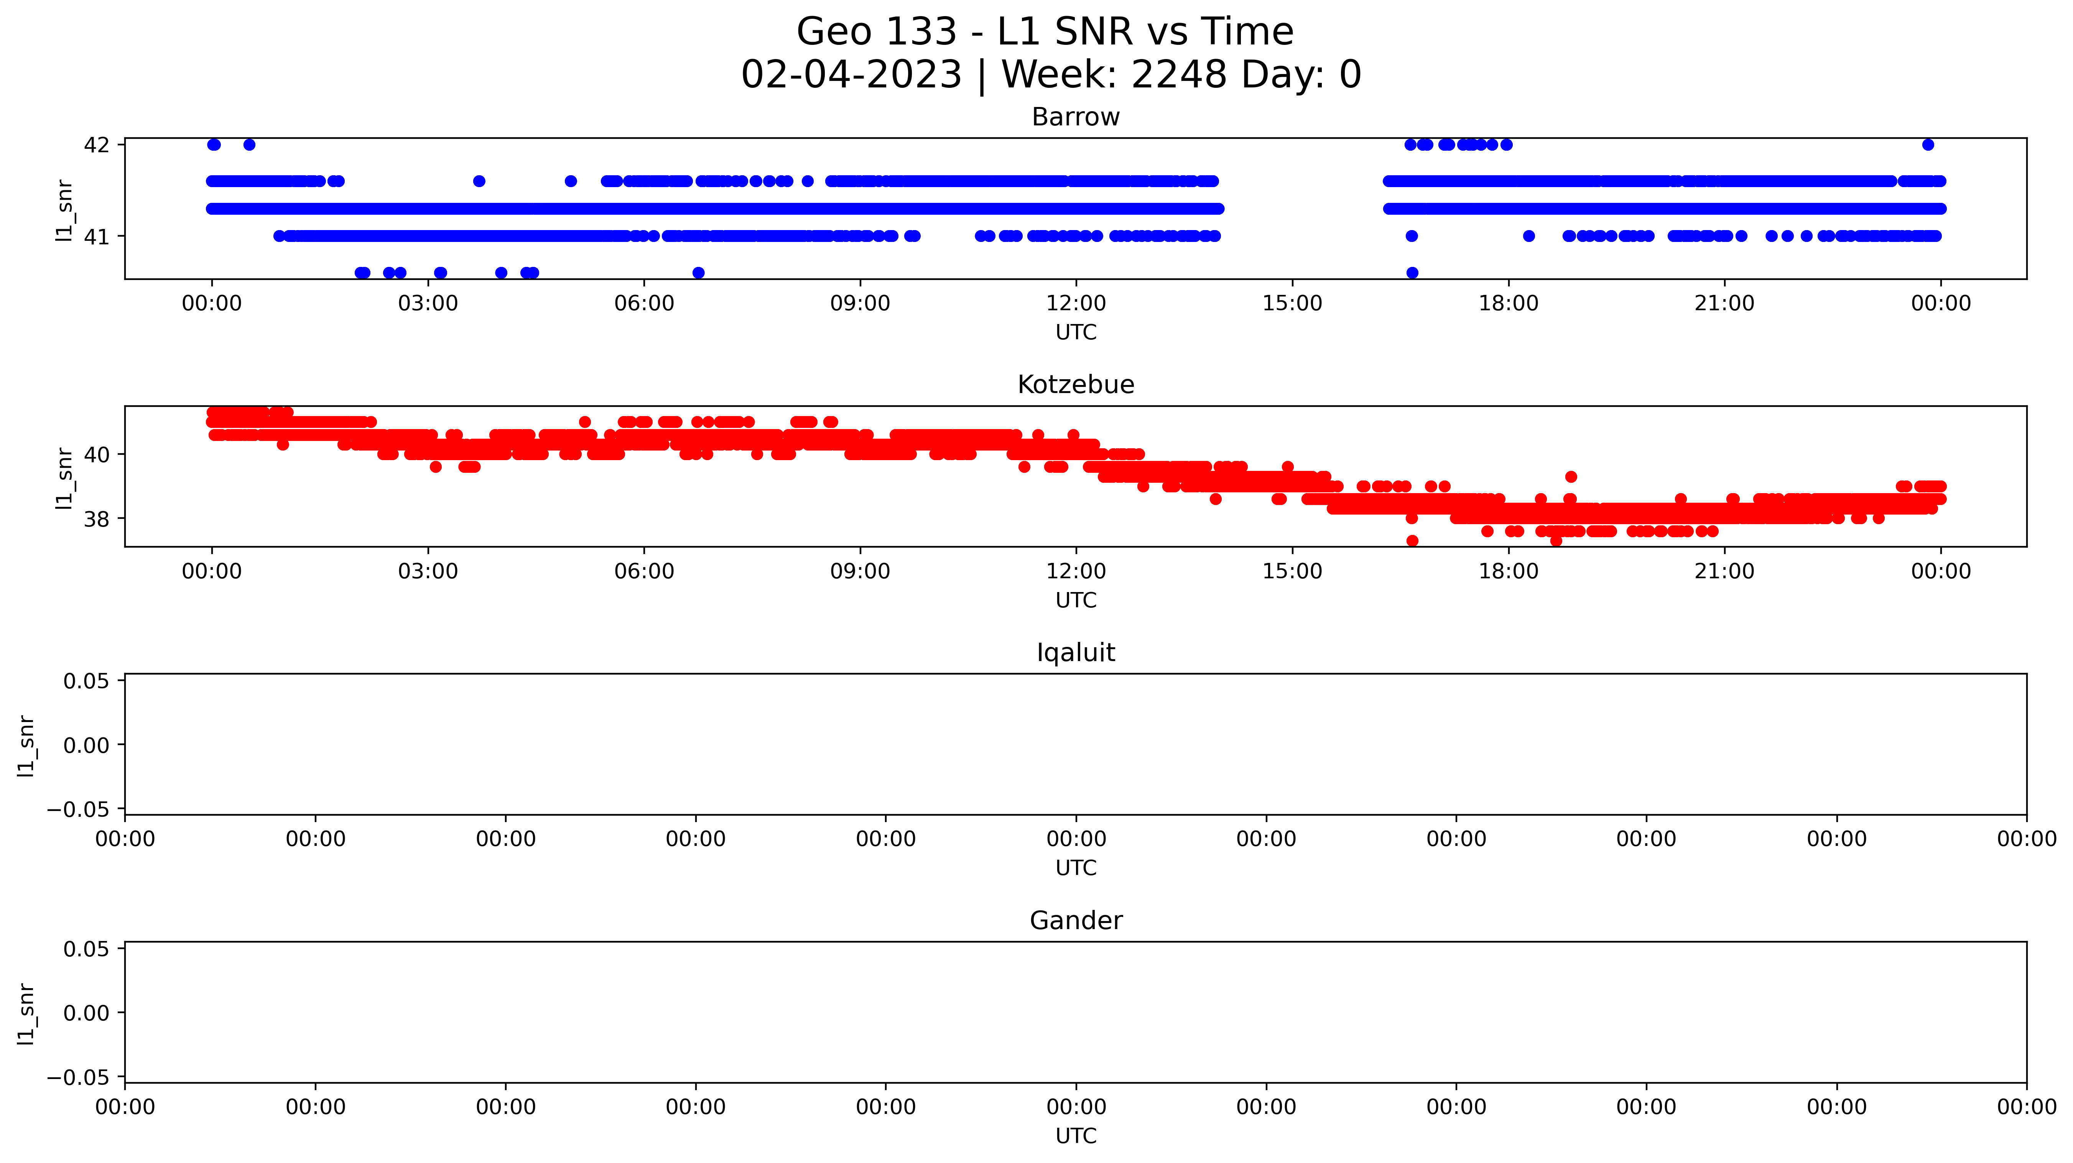Pick the 03:00 tick label on Barrow plot
The image size is (2073, 1163).
428,303
